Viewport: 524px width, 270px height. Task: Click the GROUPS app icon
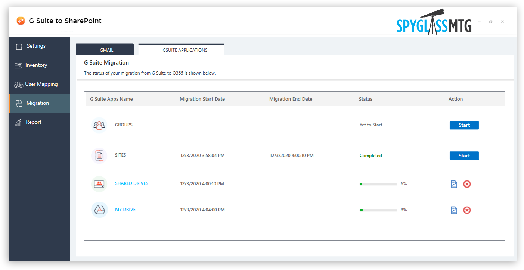[99, 125]
